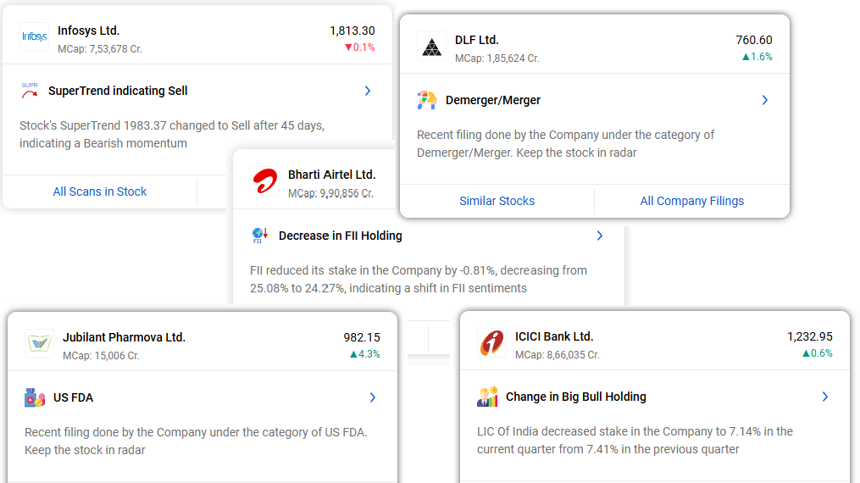This screenshot has height=483, width=860.
Task: Click Infosys change value 0.1%
Action: 360,47
